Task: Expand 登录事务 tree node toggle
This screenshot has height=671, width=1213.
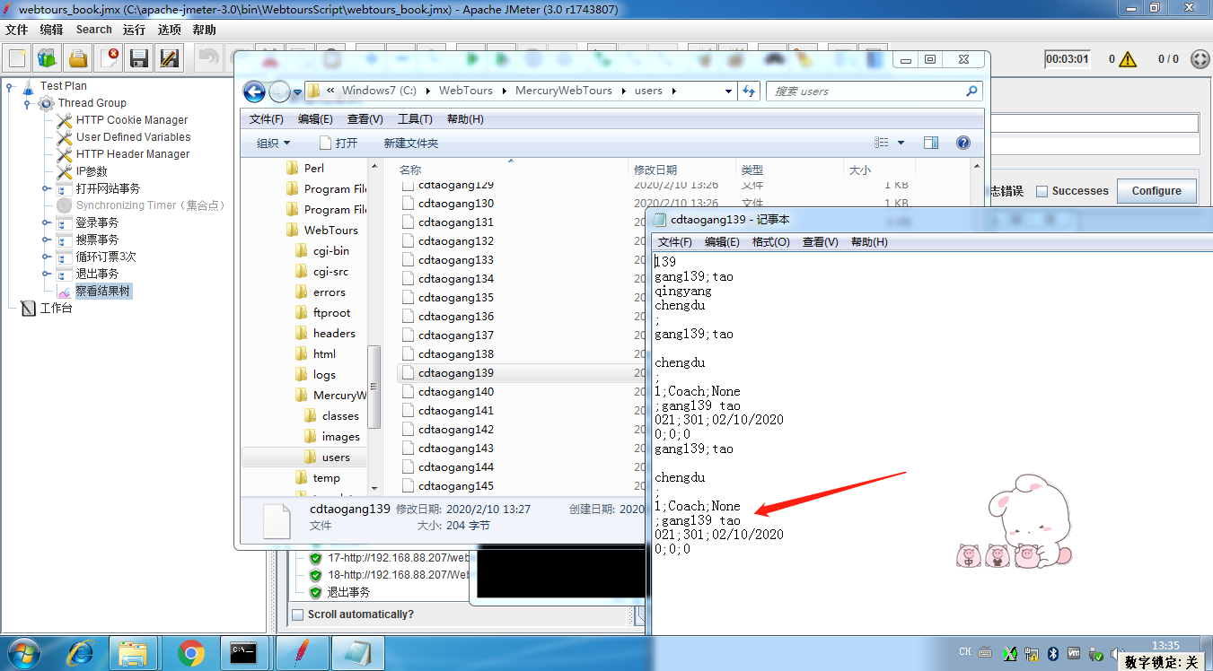Action: point(46,222)
